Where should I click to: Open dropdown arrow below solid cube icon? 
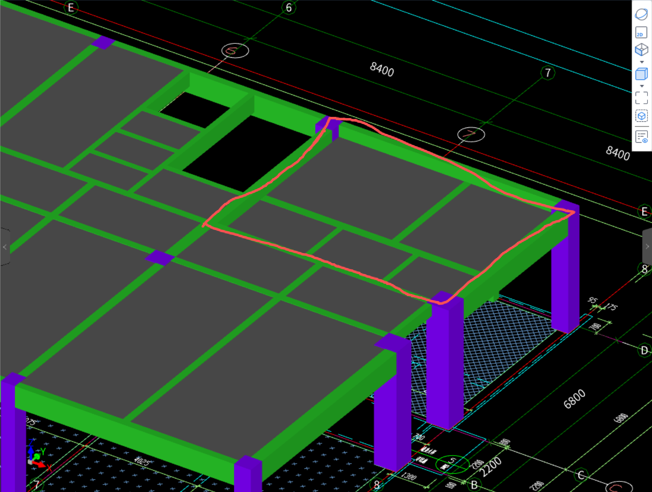pyautogui.click(x=642, y=87)
